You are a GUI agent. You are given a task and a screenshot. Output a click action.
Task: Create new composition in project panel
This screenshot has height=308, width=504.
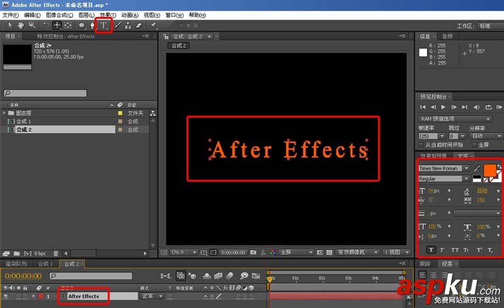pyautogui.click(x=28, y=253)
